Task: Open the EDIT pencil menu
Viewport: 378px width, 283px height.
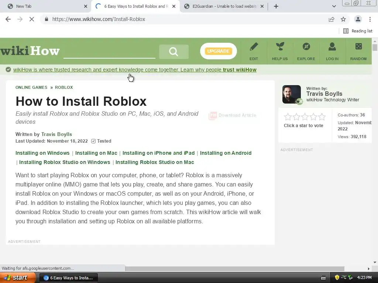Action: click(254, 52)
